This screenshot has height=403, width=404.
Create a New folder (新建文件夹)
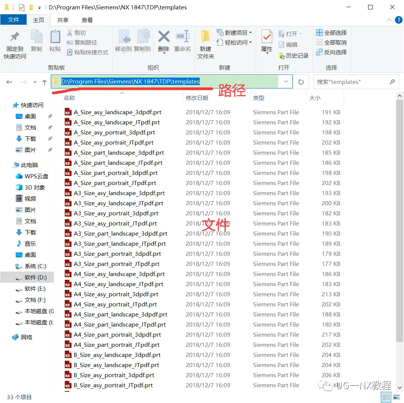205,44
